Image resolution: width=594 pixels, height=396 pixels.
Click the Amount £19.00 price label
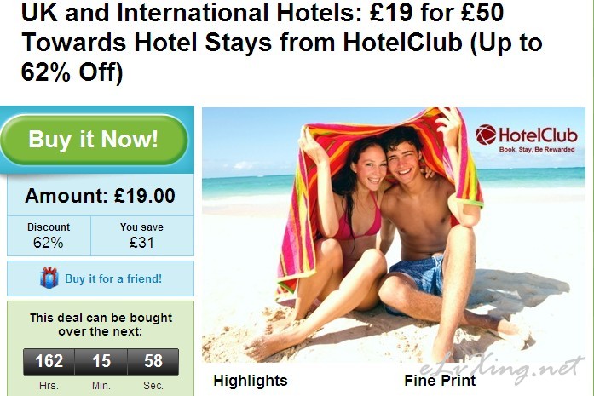pos(101,196)
